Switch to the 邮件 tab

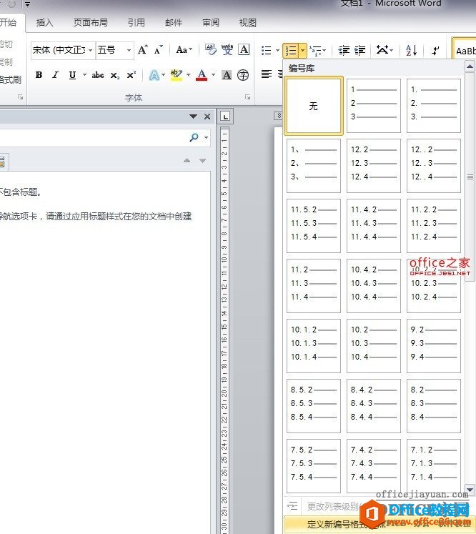[173, 22]
